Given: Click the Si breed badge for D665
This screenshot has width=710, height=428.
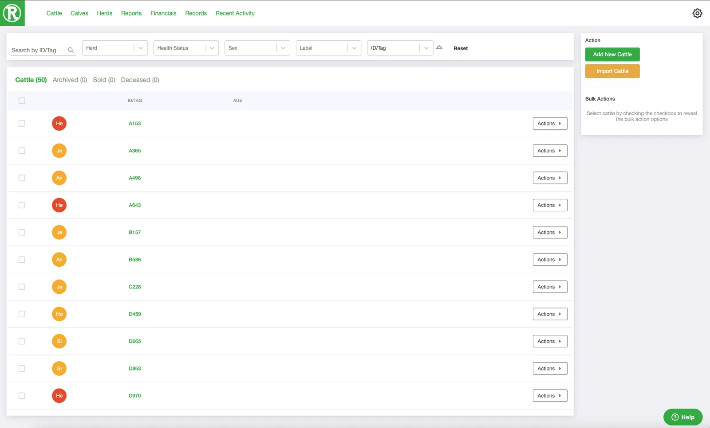Looking at the screenshot, I should [59, 341].
